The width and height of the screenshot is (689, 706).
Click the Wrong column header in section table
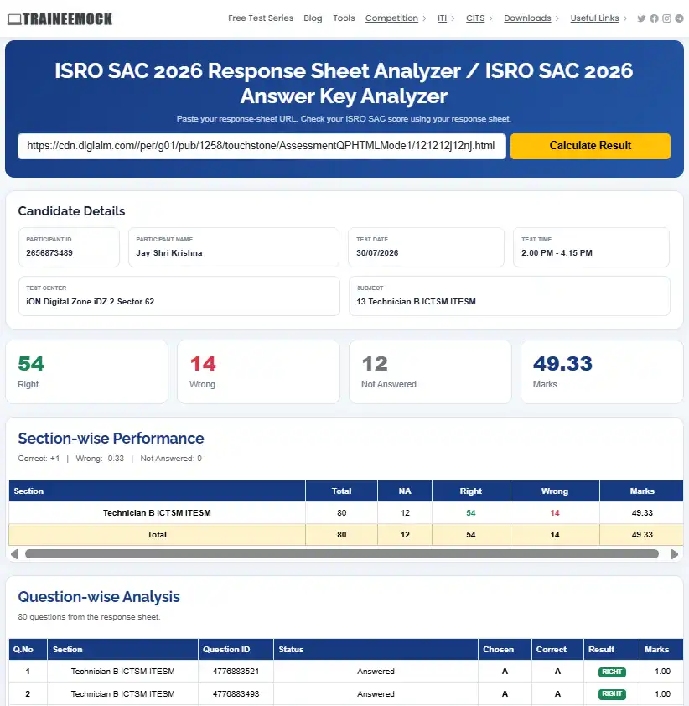click(554, 491)
